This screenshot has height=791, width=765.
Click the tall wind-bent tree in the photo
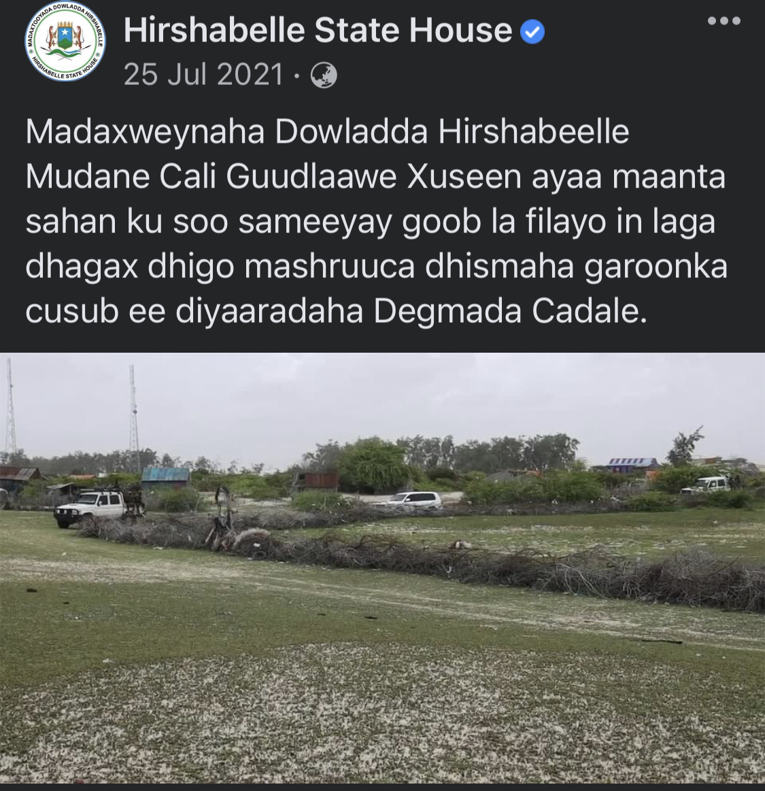(x=683, y=446)
